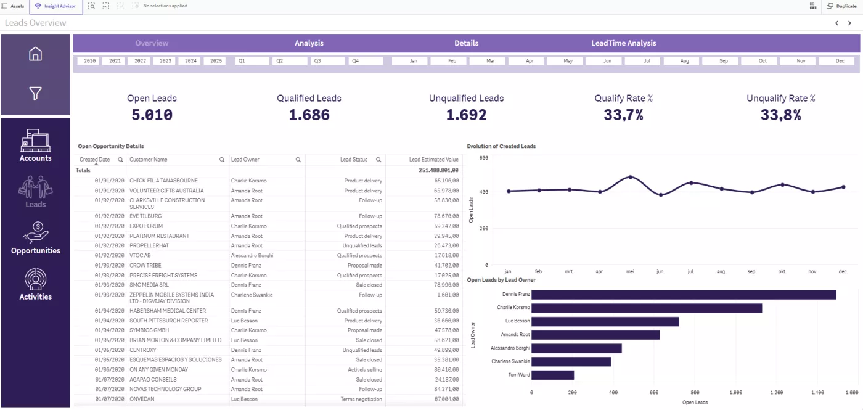Toggle the Sep month filter

720,61
